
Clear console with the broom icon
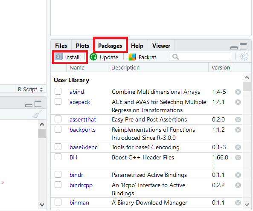pyautogui.click(x=37, y=114)
